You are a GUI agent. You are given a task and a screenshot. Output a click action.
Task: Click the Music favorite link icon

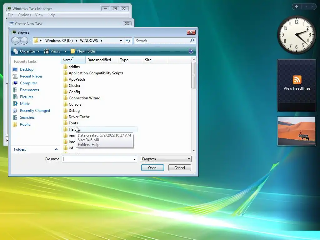coord(15,104)
